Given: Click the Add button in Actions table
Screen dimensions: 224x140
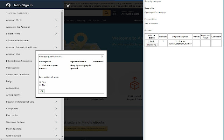Looking at the screenshot, I should pyautogui.click(x=152, y=41).
